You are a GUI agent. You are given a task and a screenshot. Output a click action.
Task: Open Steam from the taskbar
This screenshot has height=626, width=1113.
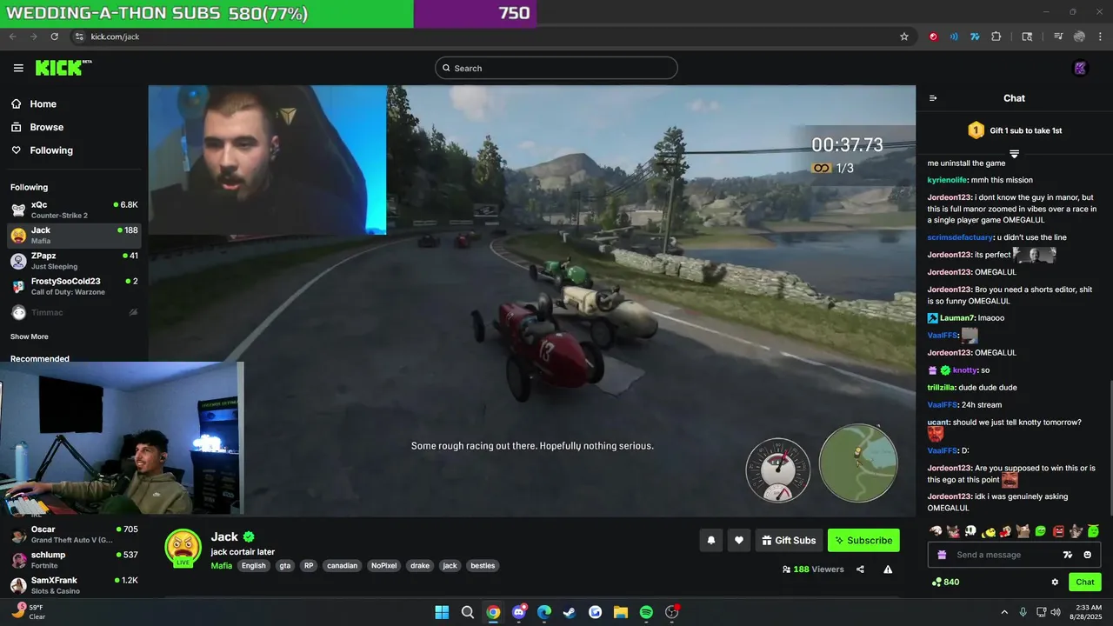coord(570,612)
